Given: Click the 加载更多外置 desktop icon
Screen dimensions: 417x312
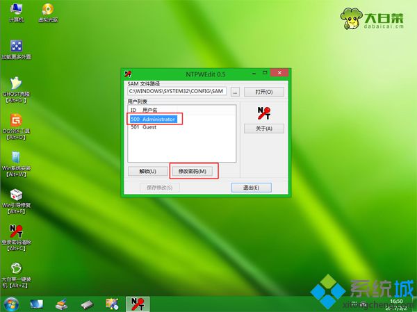Looking at the screenshot, I should (16, 49).
